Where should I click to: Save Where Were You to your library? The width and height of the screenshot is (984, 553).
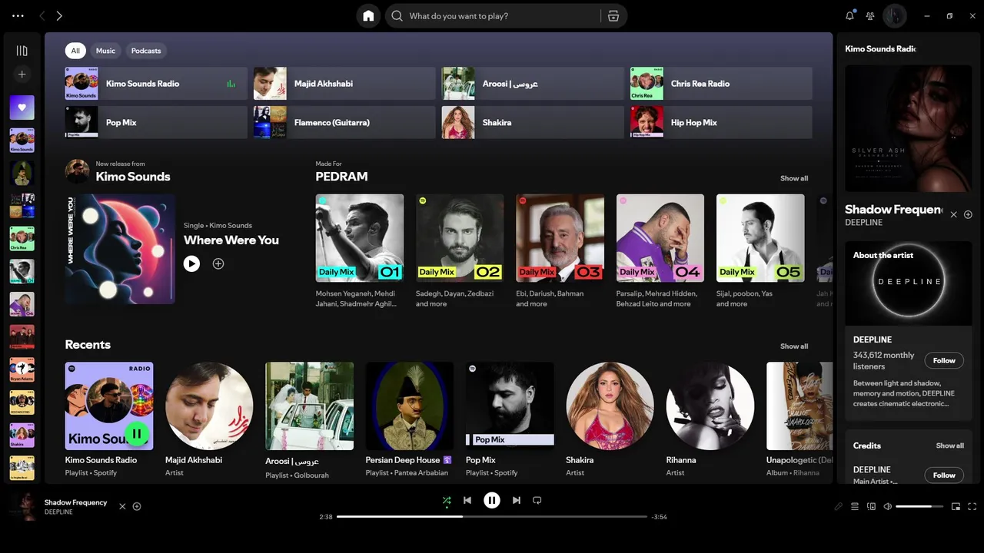point(218,263)
